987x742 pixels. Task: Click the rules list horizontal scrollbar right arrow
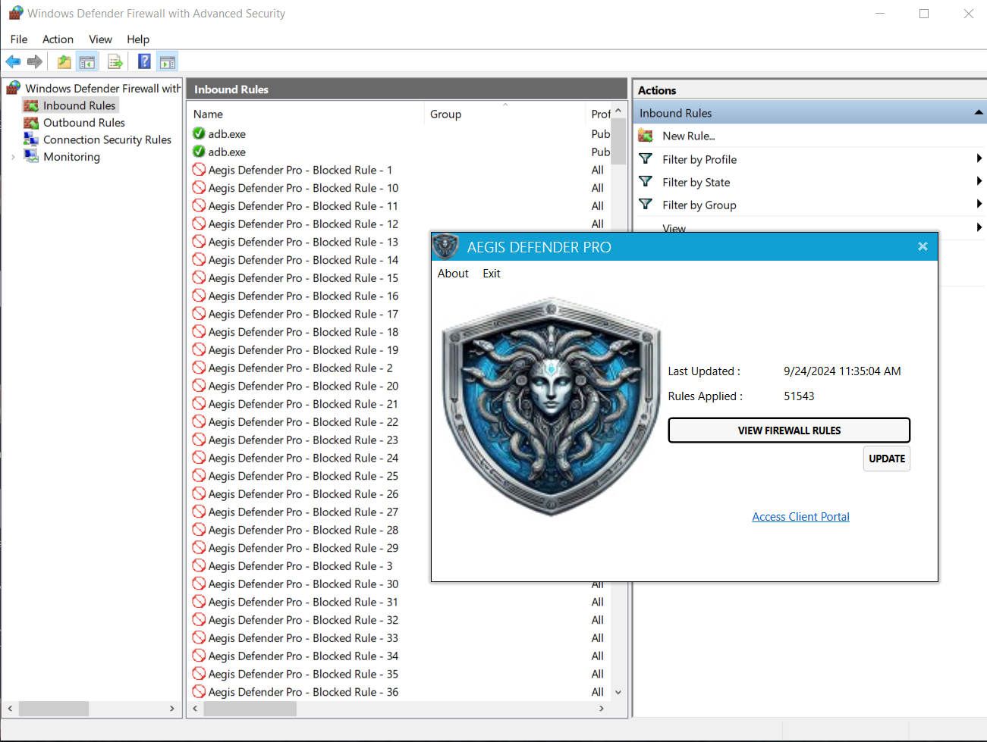[x=602, y=709]
